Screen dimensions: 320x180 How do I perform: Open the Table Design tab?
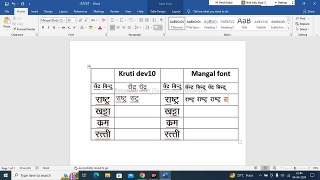pyautogui.click(x=158, y=11)
